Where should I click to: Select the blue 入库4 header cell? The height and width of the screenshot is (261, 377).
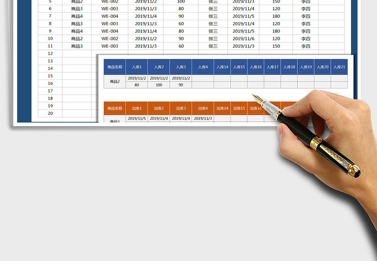click(203, 67)
